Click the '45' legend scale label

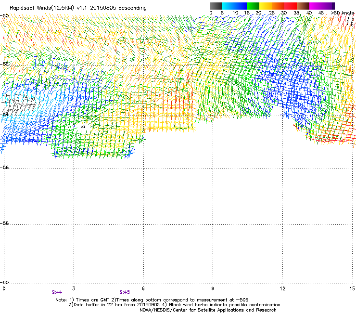[321, 13]
